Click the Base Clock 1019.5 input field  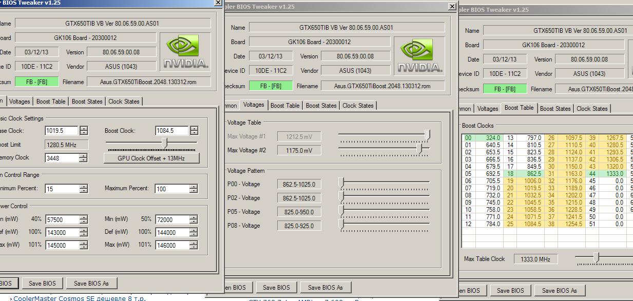[x=62, y=131]
